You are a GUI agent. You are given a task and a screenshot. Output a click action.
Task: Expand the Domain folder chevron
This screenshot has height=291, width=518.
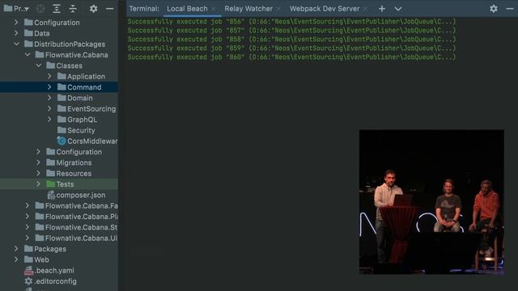[x=49, y=98]
